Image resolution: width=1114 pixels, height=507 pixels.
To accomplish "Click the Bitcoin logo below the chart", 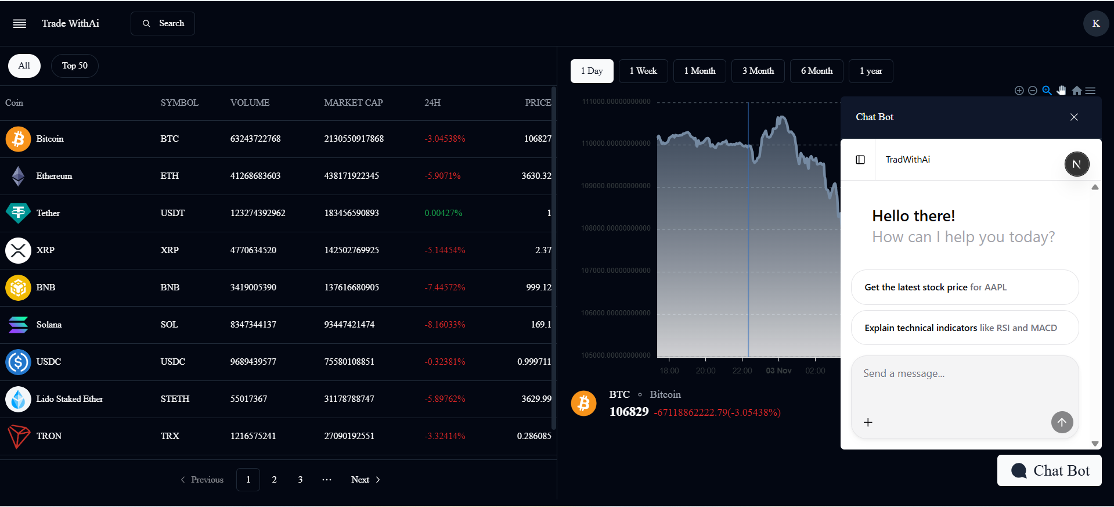I will pos(583,403).
